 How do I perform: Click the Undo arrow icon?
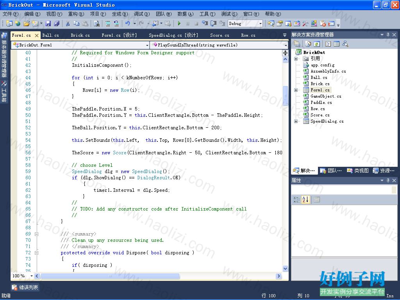[128, 23]
